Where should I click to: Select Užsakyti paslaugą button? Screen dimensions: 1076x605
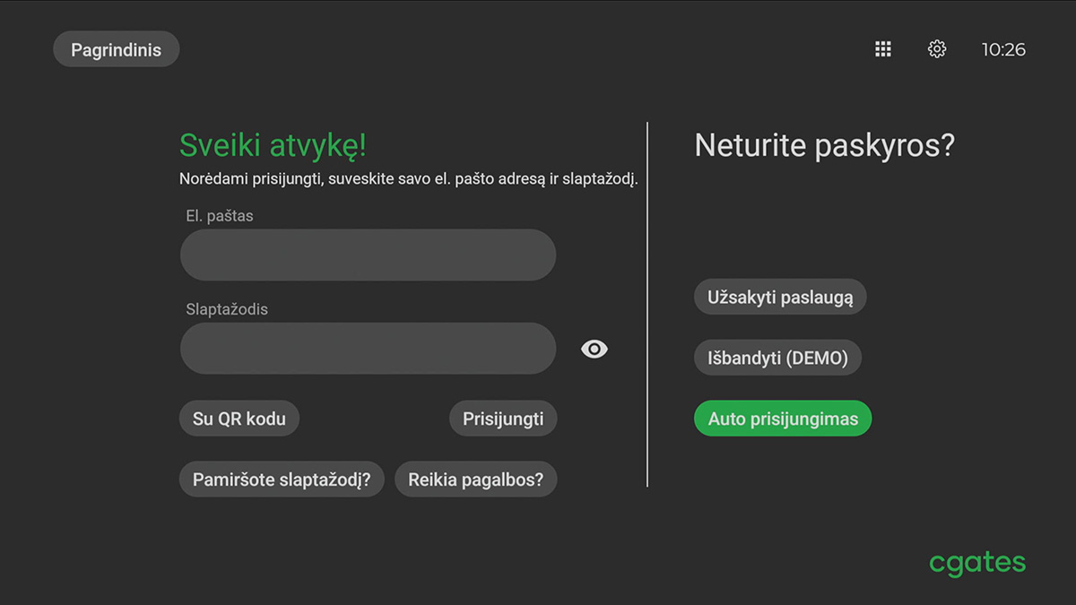coord(780,297)
